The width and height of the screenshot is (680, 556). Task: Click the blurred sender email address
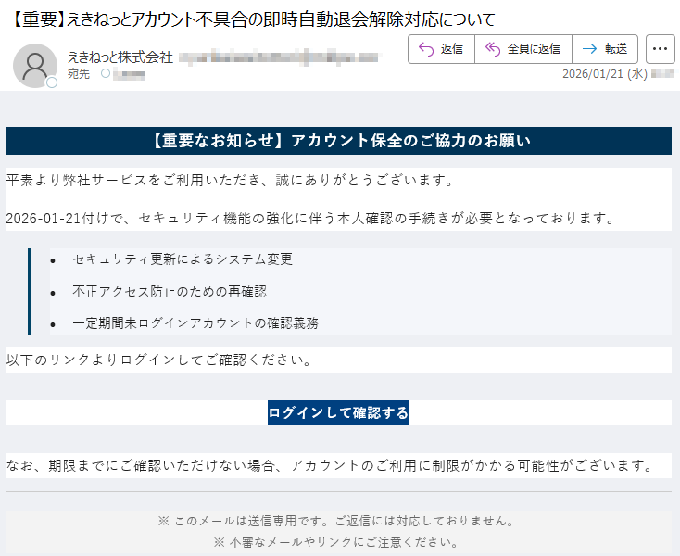click(x=278, y=57)
